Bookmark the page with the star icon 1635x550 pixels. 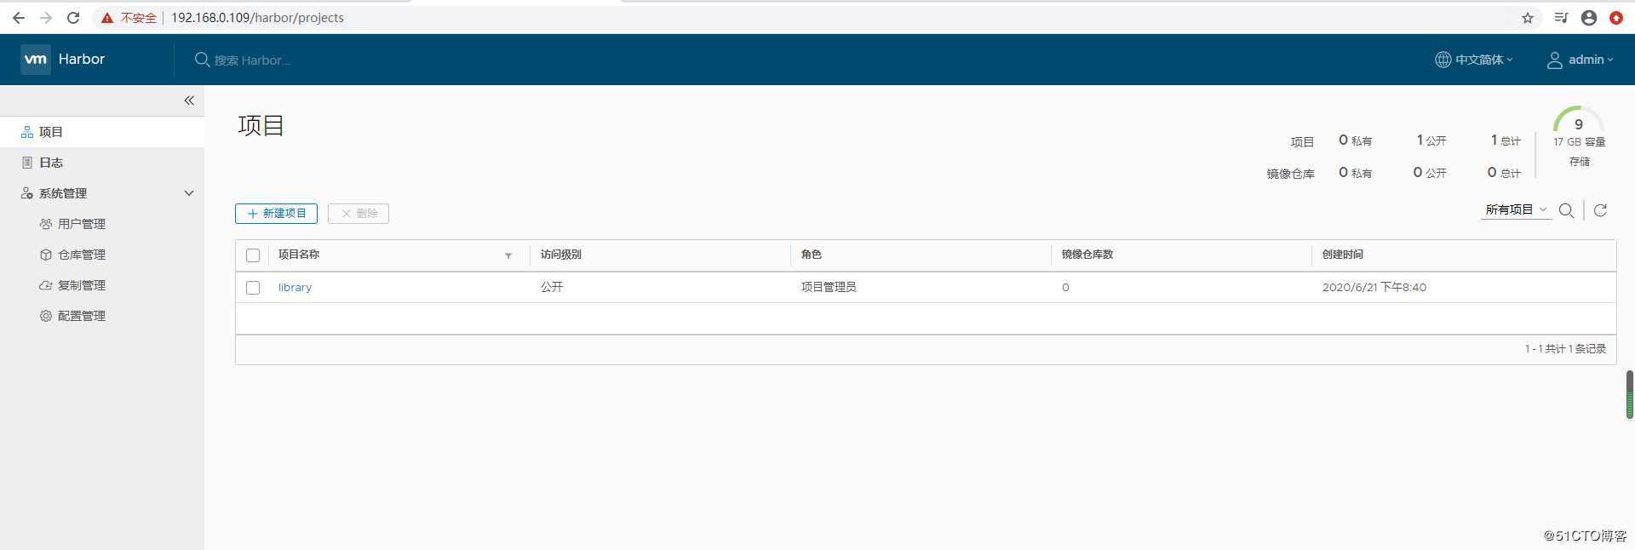click(x=1528, y=18)
